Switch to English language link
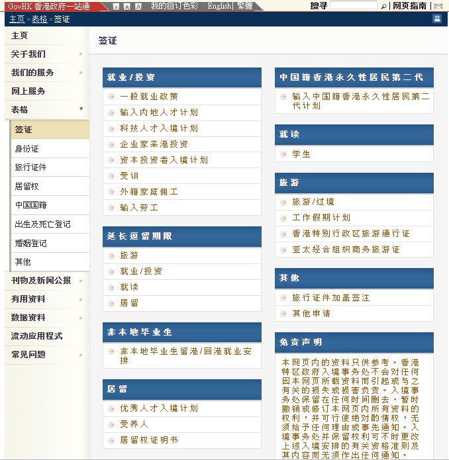449x460 pixels. tap(219, 6)
